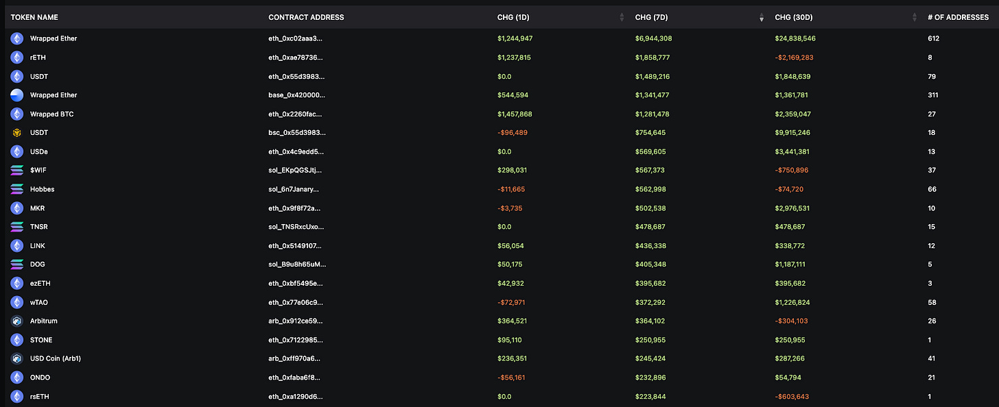Click the Solana icon beside $WIF
This screenshot has height=407, width=999.
click(x=16, y=171)
